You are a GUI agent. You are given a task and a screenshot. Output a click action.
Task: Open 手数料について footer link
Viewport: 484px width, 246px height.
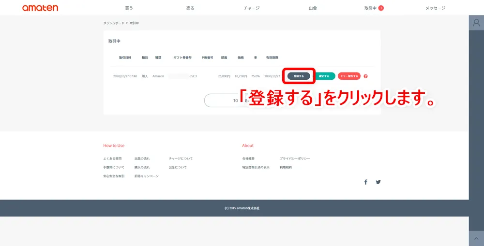[x=114, y=167]
